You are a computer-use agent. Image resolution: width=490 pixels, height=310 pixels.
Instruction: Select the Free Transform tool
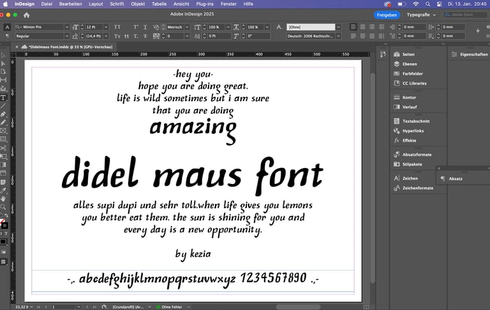pos(3,156)
